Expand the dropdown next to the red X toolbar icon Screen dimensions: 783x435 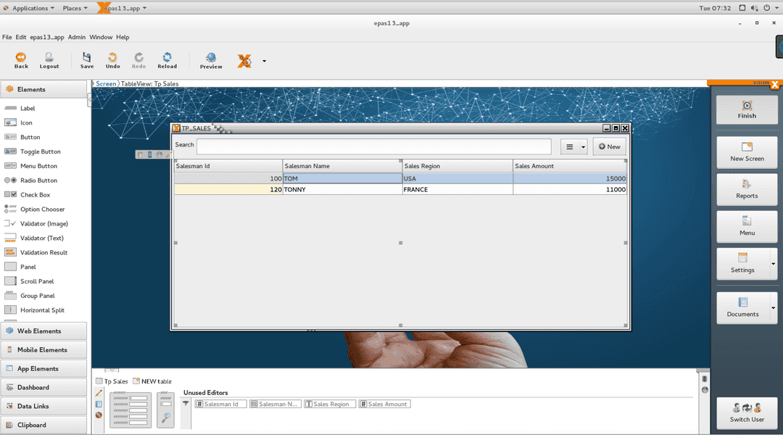(263, 61)
